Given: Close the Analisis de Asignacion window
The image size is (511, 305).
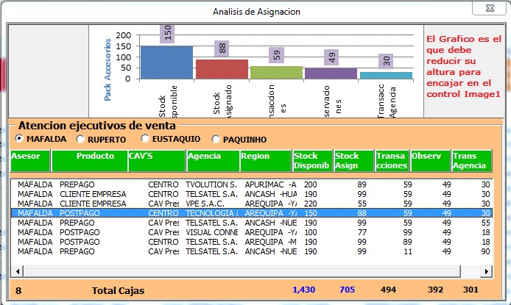Looking at the screenshot, I should coord(490,8).
